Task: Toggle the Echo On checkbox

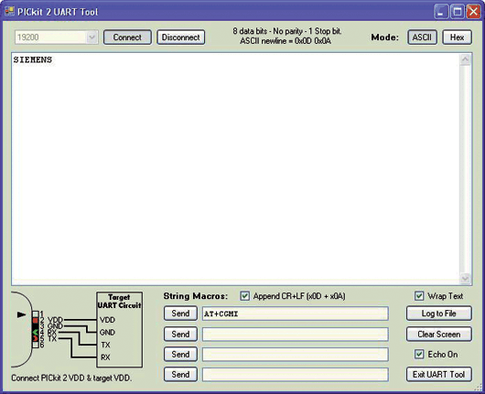Action: coord(419,354)
